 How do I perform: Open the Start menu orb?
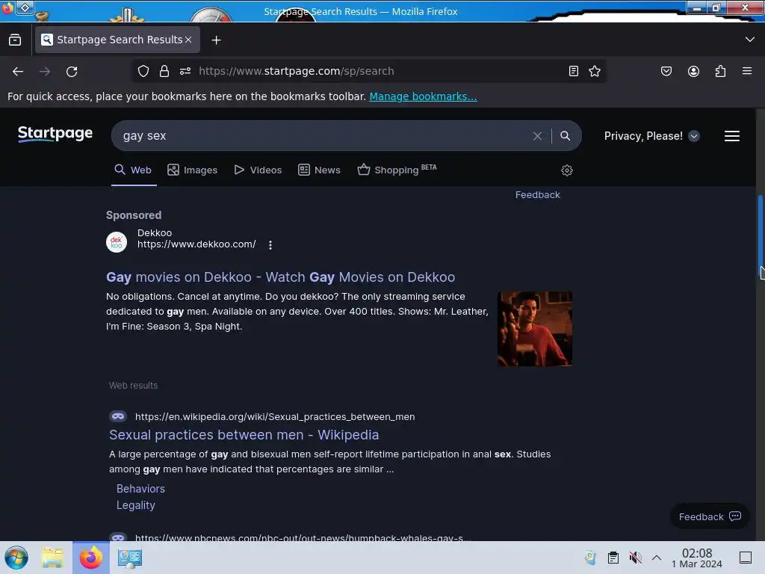pos(16,558)
